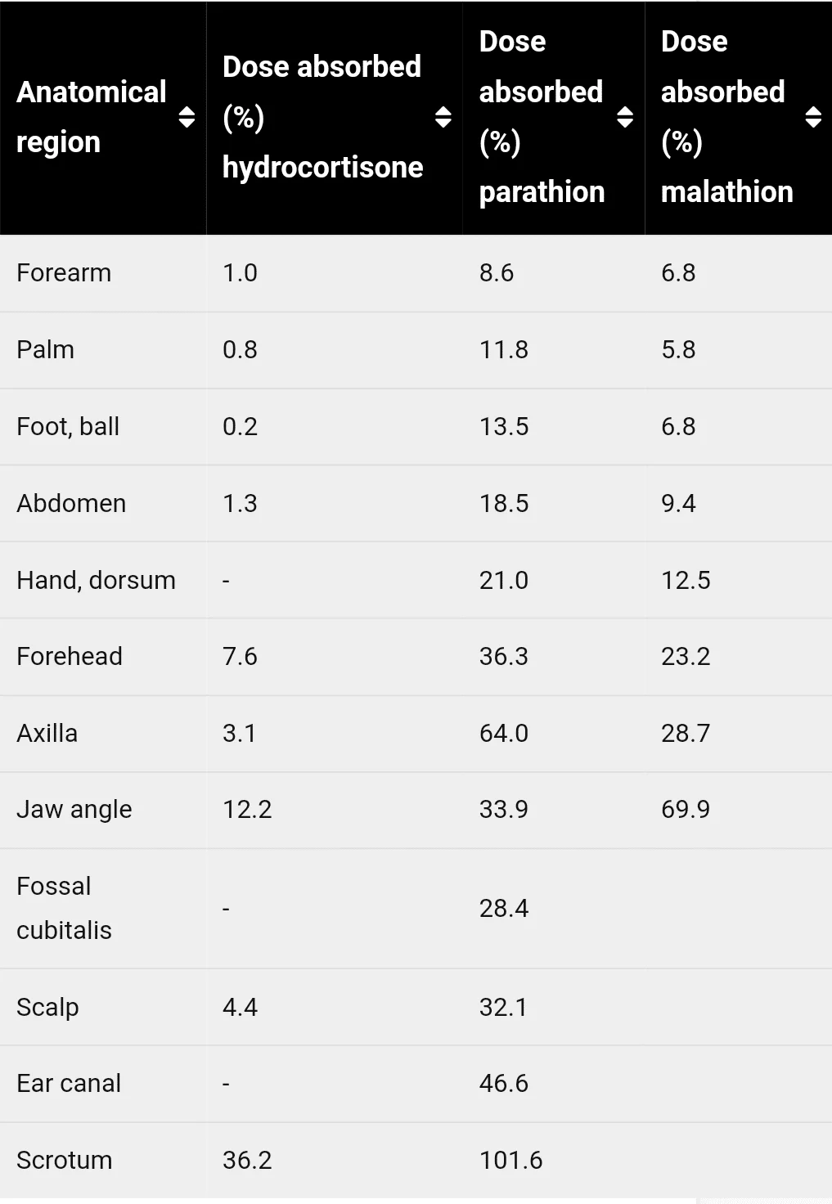Click the Forearm row label
The image size is (832, 1204).
pyautogui.click(x=64, y=272)
